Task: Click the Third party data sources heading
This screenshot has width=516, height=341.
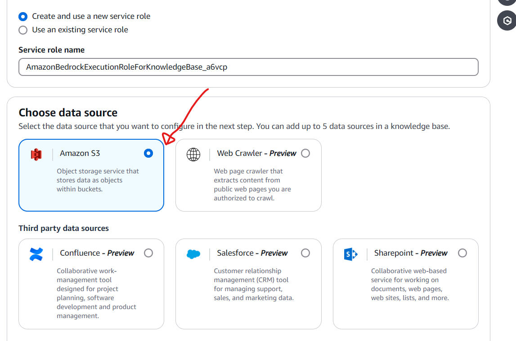Action: 63,228
